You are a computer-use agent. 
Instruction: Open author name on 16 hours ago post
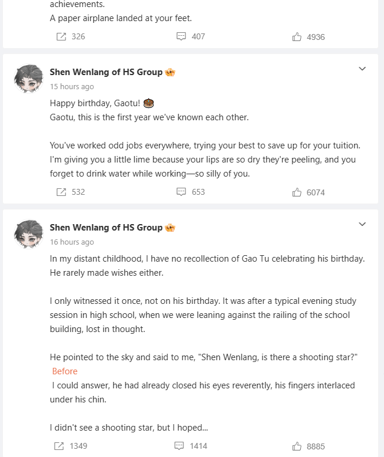point(106,228)
